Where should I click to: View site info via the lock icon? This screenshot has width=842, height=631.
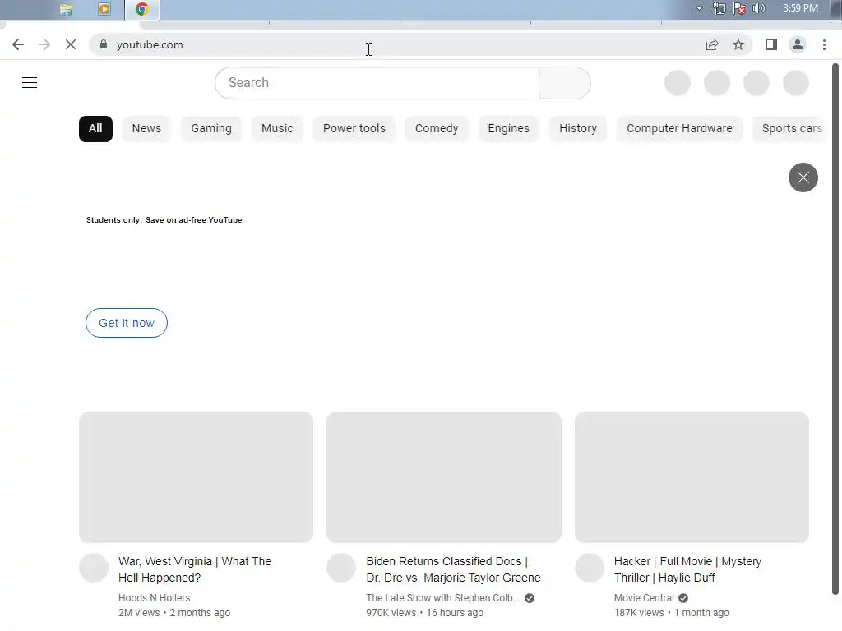tap(104, 44)
